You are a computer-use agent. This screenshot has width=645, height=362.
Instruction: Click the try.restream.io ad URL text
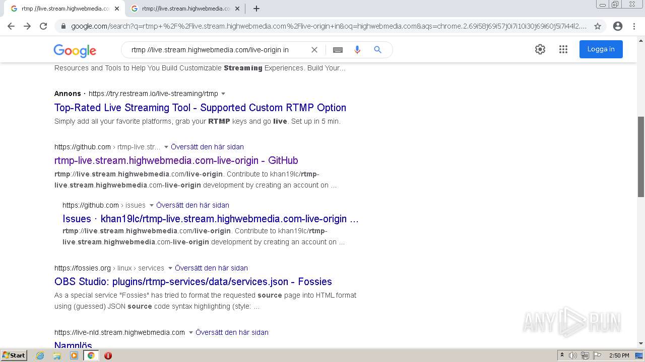coord(153,94)
